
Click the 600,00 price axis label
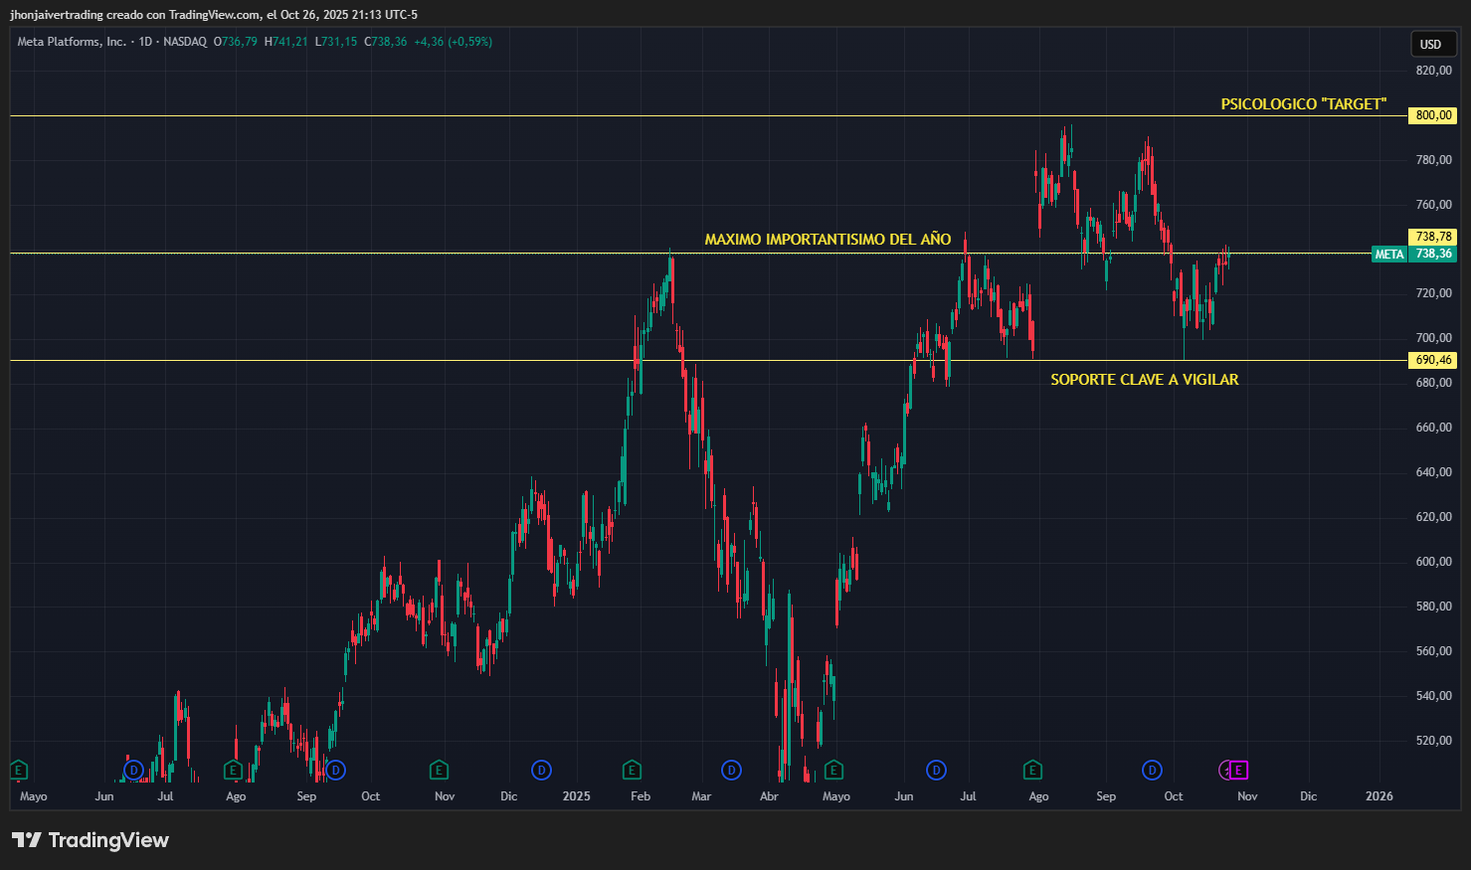pos(1434,562)
